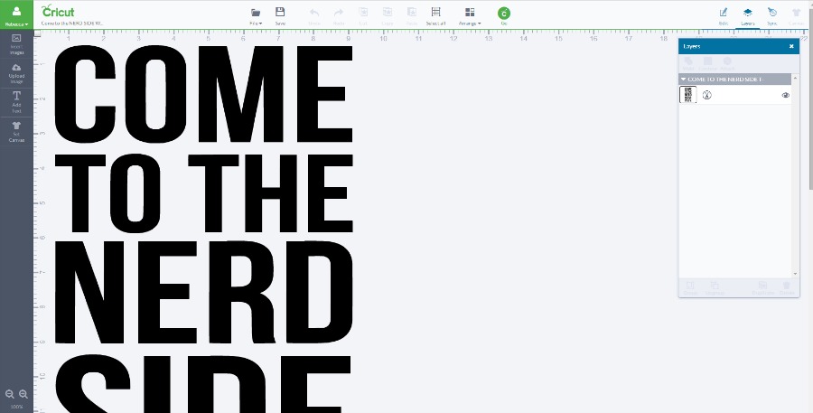Image resolution: width=813 pixels, height=413 pixels.
Task: Open the Set Canvas tool
Action: [x=16, y=132]
